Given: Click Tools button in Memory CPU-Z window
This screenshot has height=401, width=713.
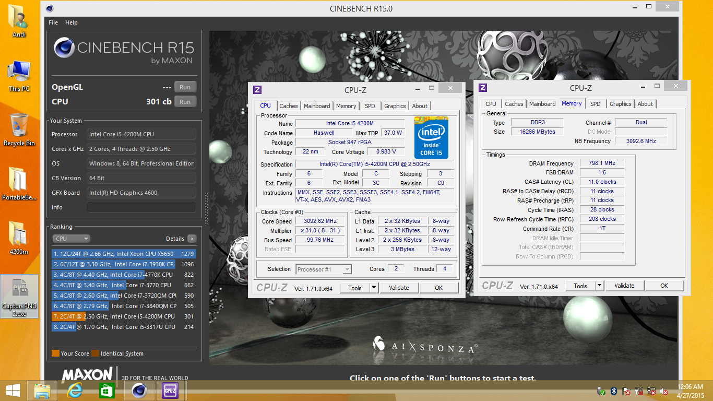Looking at the screenshot, I should pyautogui.click(x=580, y=286).
